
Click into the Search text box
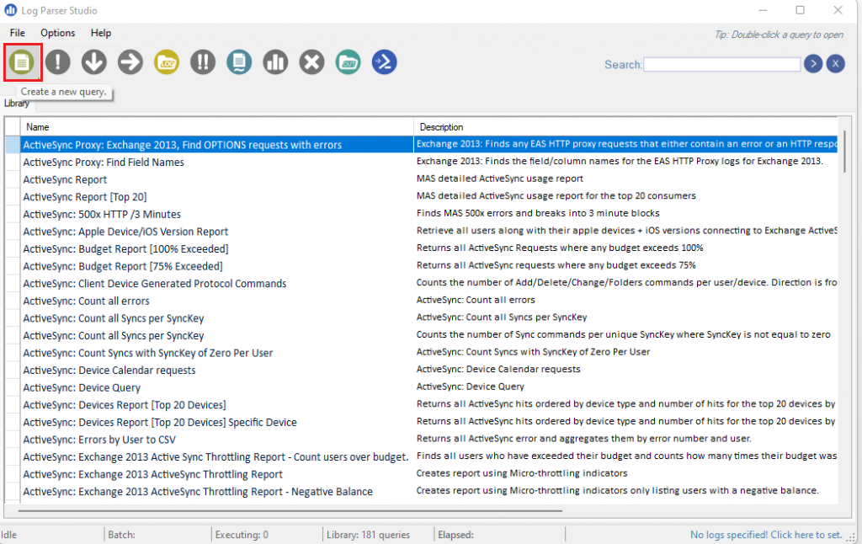tap(721, 64)
